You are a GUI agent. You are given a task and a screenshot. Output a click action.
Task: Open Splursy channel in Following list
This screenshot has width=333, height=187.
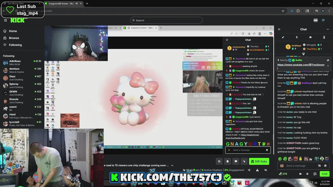point(22,85)
